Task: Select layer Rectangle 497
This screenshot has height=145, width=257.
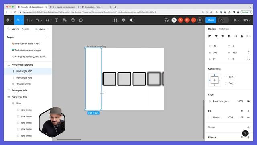Action: [24, 71]
